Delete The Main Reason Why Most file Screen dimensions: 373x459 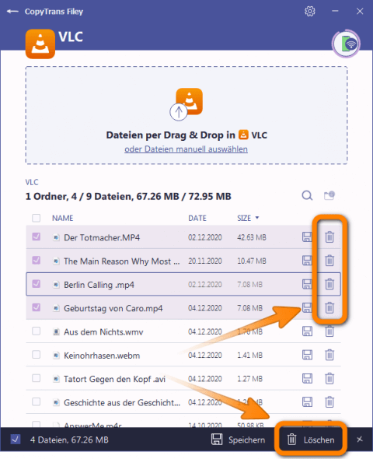(329, 261)
